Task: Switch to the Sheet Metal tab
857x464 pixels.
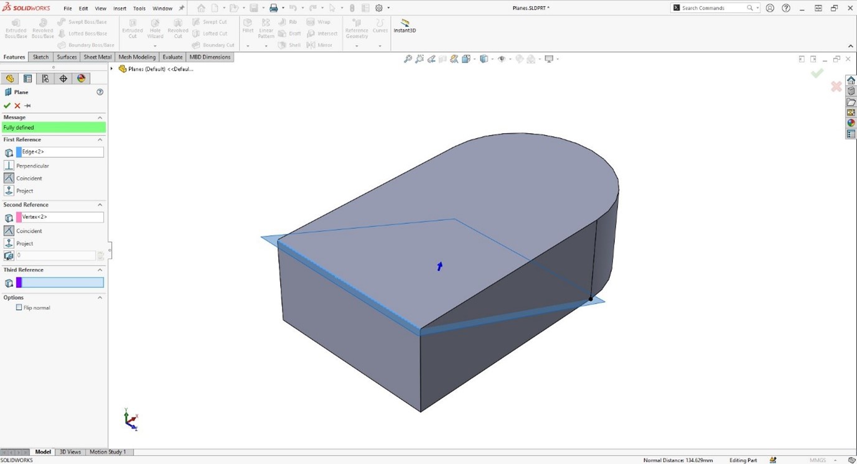Action: pyautogui.click(x=97, y=57)
